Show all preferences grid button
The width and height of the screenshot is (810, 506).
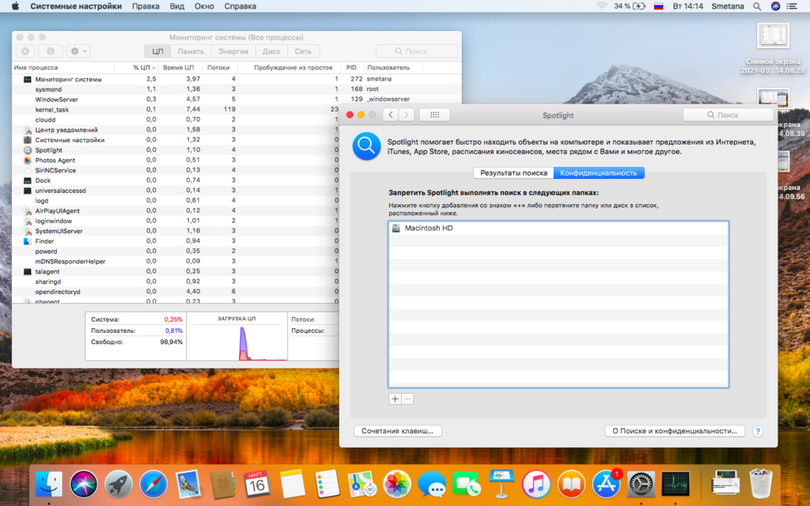(434, 115)
